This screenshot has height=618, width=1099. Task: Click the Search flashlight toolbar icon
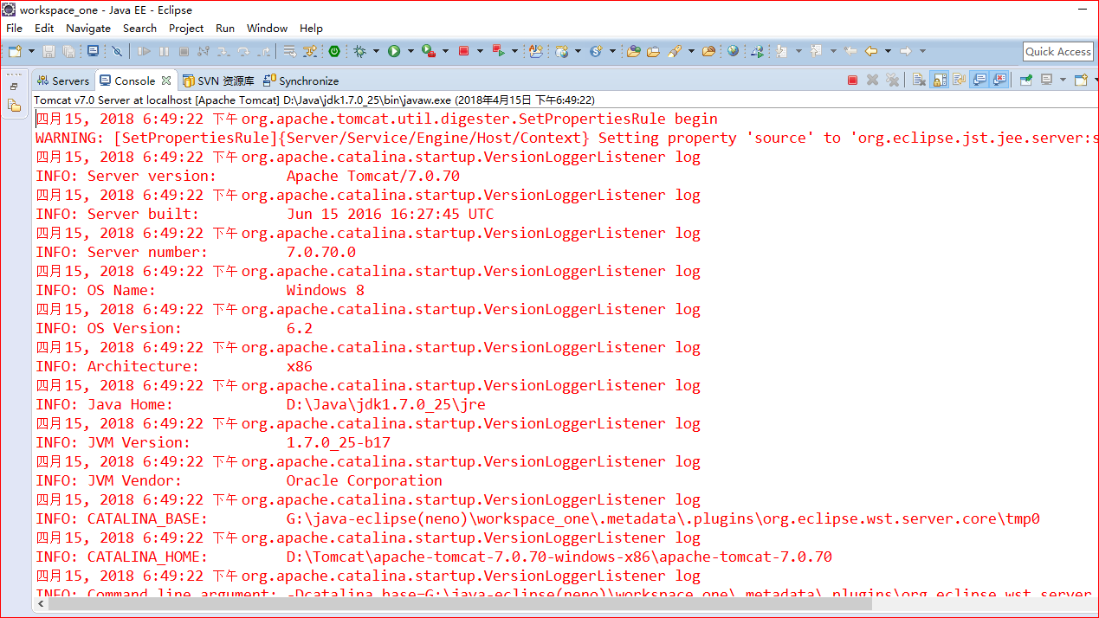[x=675, y=51]
